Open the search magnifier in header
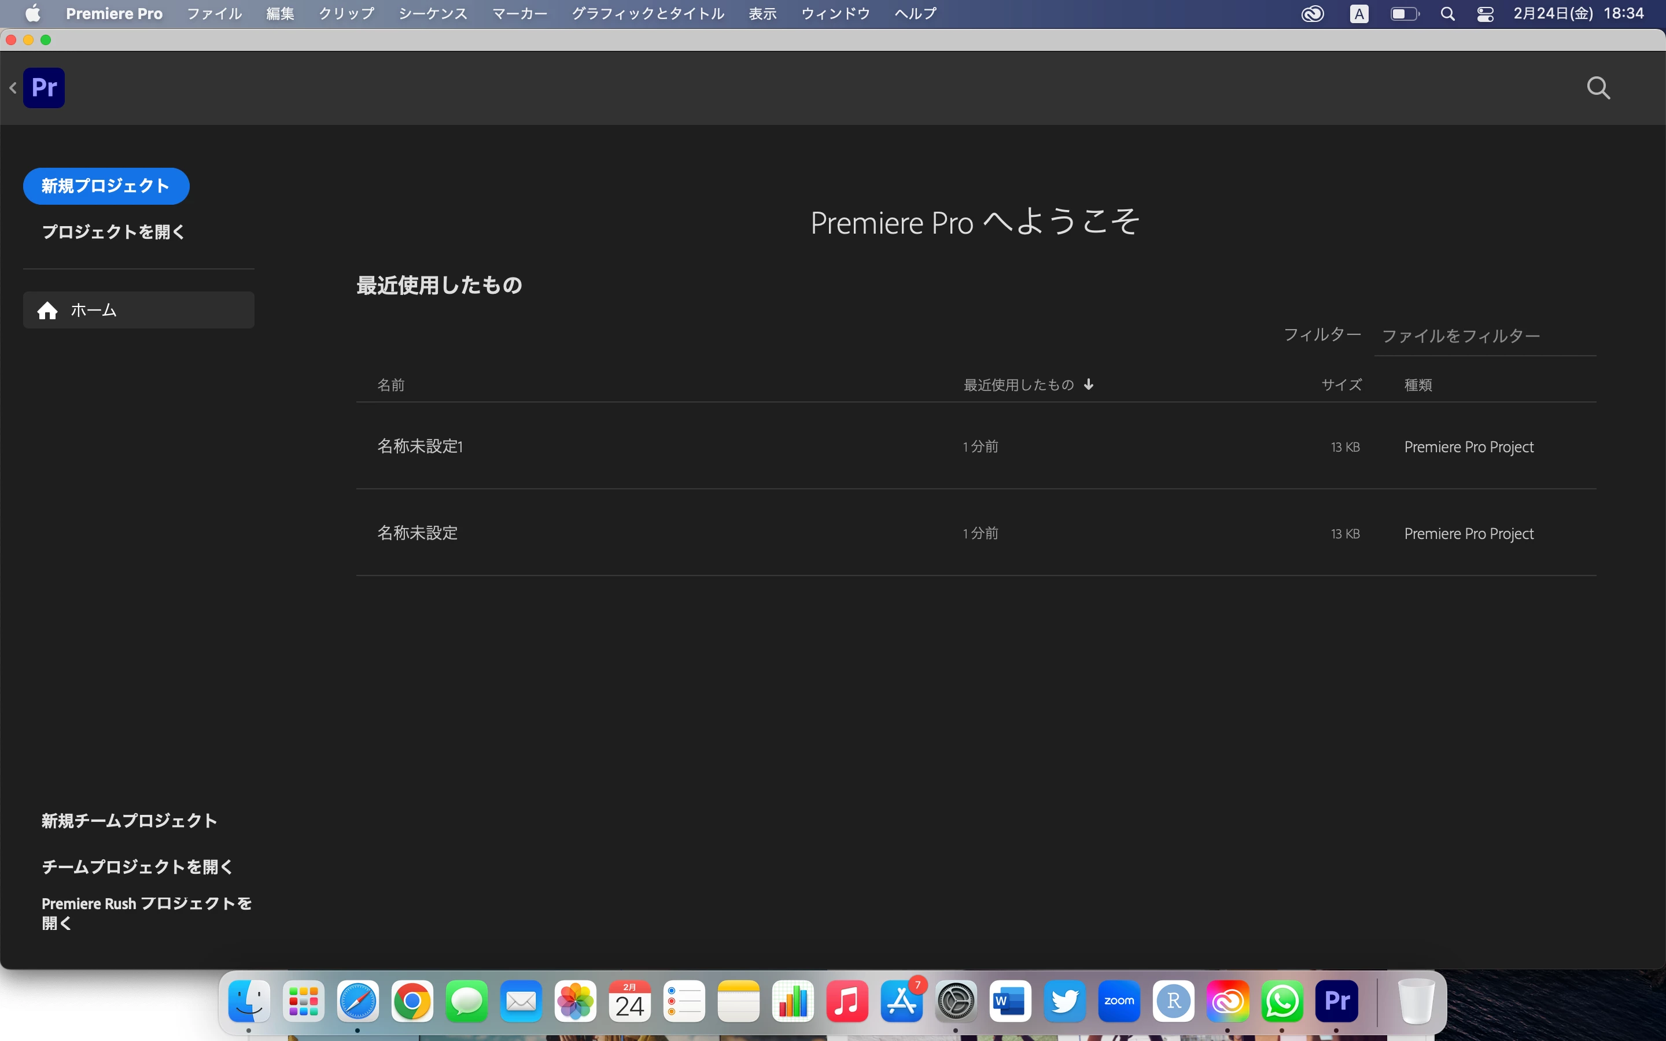 point(1598,87)
